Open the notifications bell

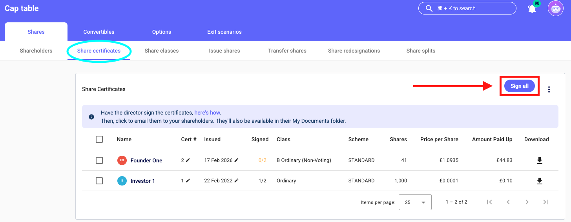point(532,9)
